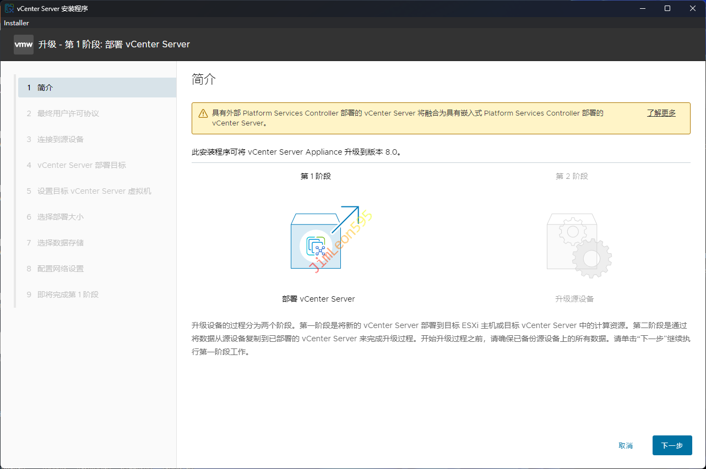Click the yellow warning triangle icon
The height and width of the screenshot is (469, 706).
click(203, 113)
